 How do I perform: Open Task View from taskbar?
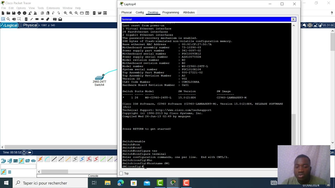click(x=94, y=183)
